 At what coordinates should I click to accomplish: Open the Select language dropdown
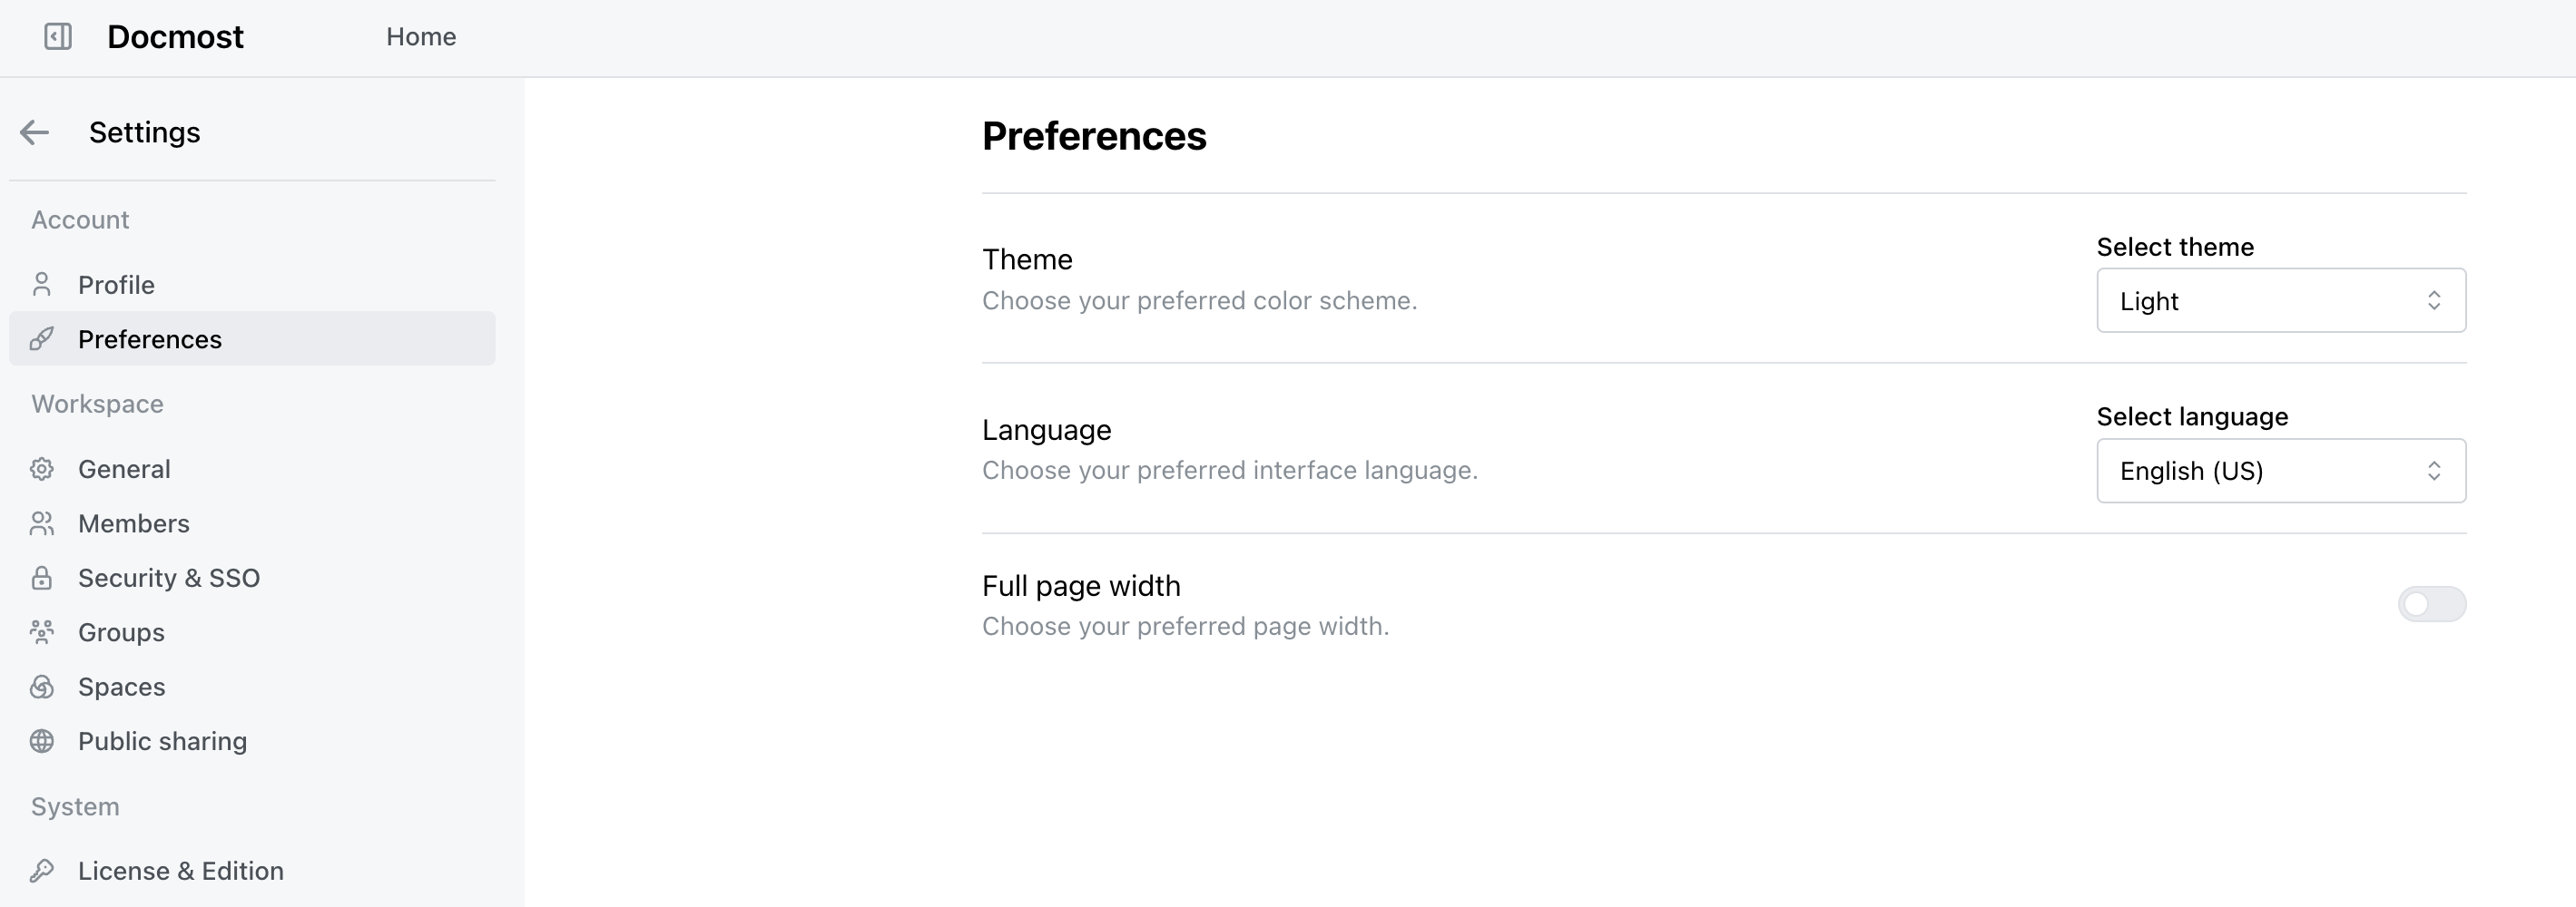[2280, 471]
